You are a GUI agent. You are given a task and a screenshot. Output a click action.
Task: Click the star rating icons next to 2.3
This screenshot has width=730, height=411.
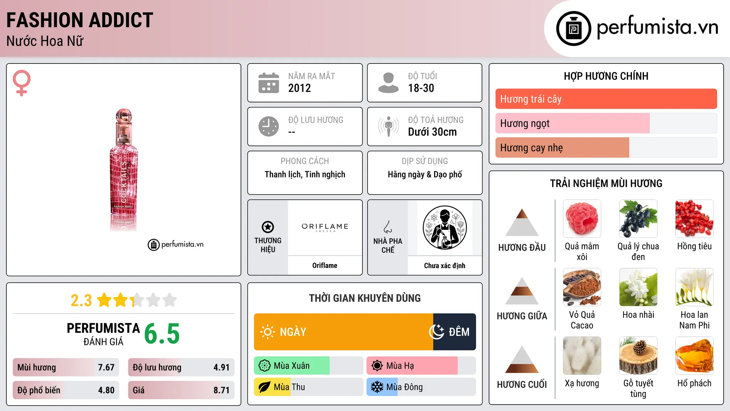point(137,300)
